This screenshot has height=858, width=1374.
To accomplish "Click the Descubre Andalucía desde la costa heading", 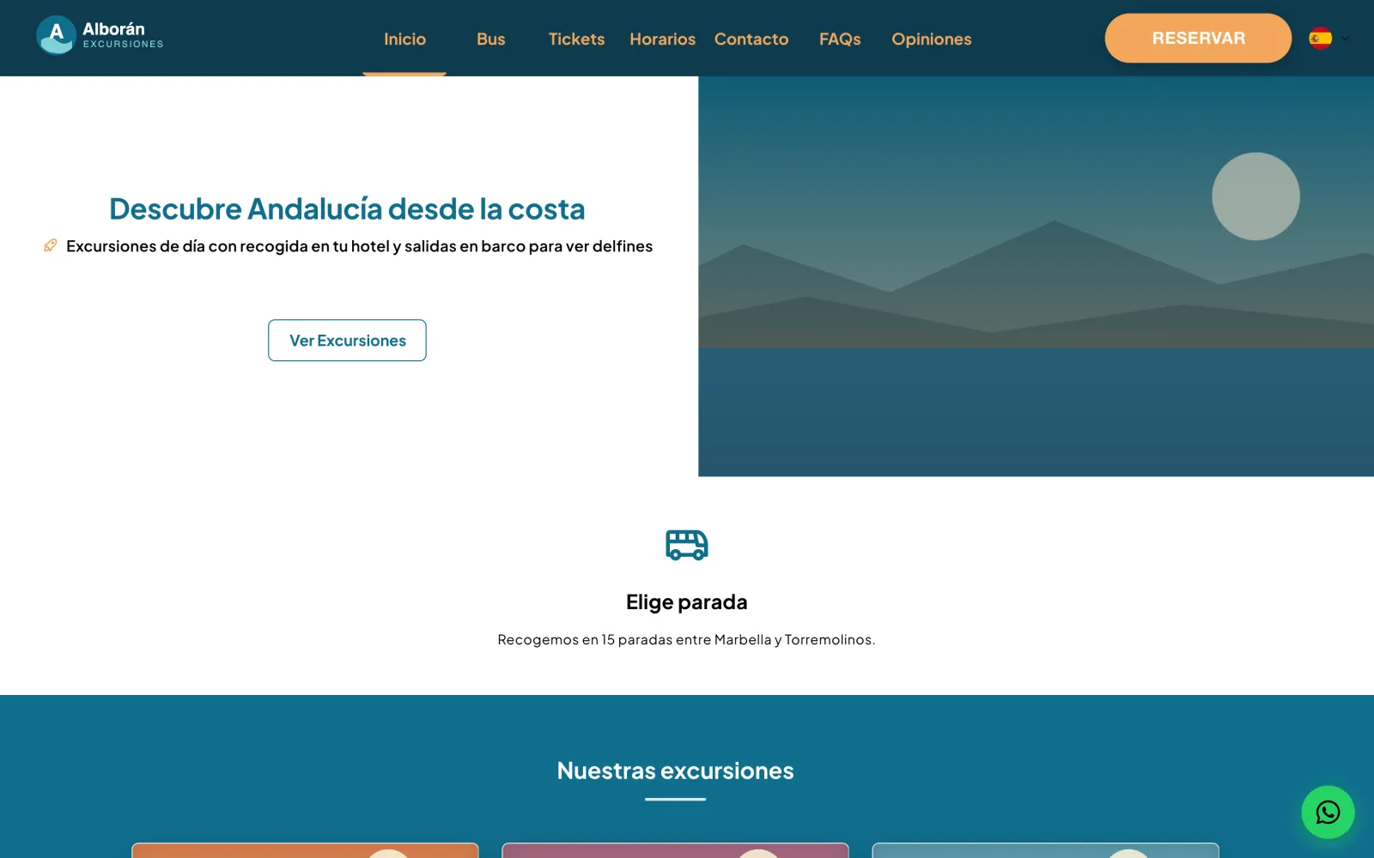I will pos(347,208).
